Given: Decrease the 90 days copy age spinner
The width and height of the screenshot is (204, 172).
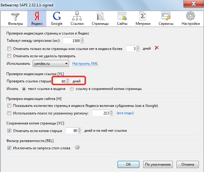Looking at the screenshot, I should [80, 132].
